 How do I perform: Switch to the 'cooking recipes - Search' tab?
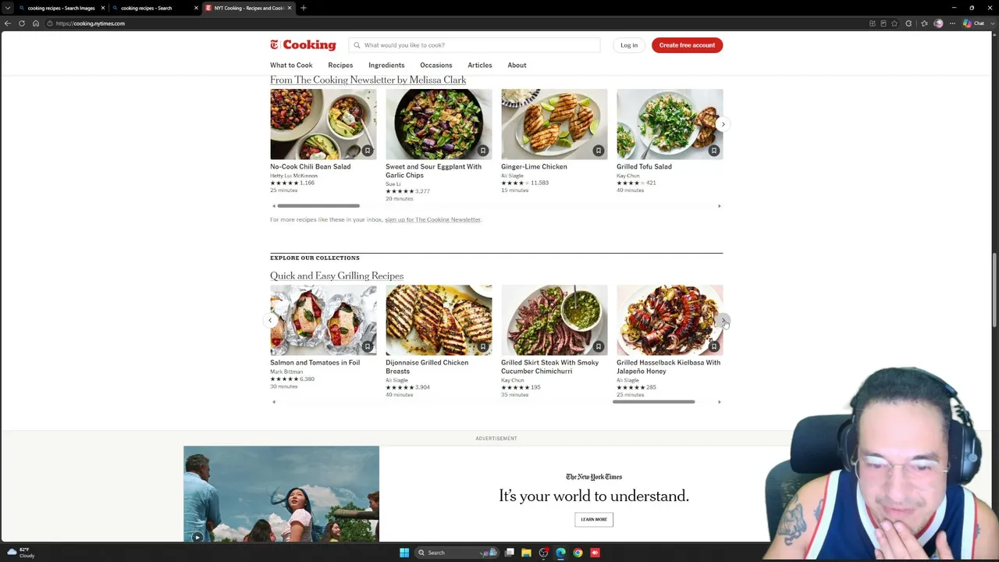point(154,8)
